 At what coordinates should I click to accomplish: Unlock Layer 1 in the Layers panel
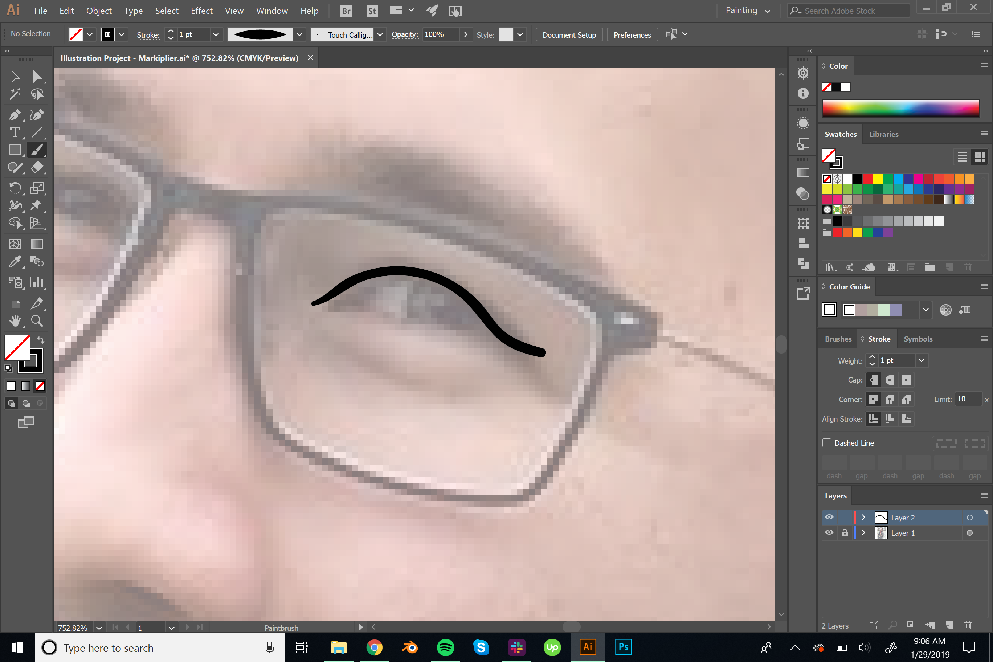pos(845,533)
